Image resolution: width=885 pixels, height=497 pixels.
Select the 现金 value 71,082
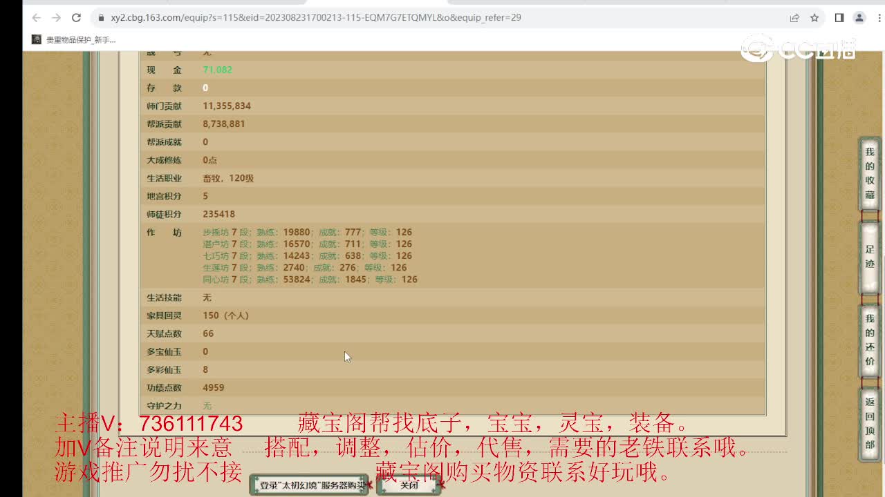pos(217,70)
